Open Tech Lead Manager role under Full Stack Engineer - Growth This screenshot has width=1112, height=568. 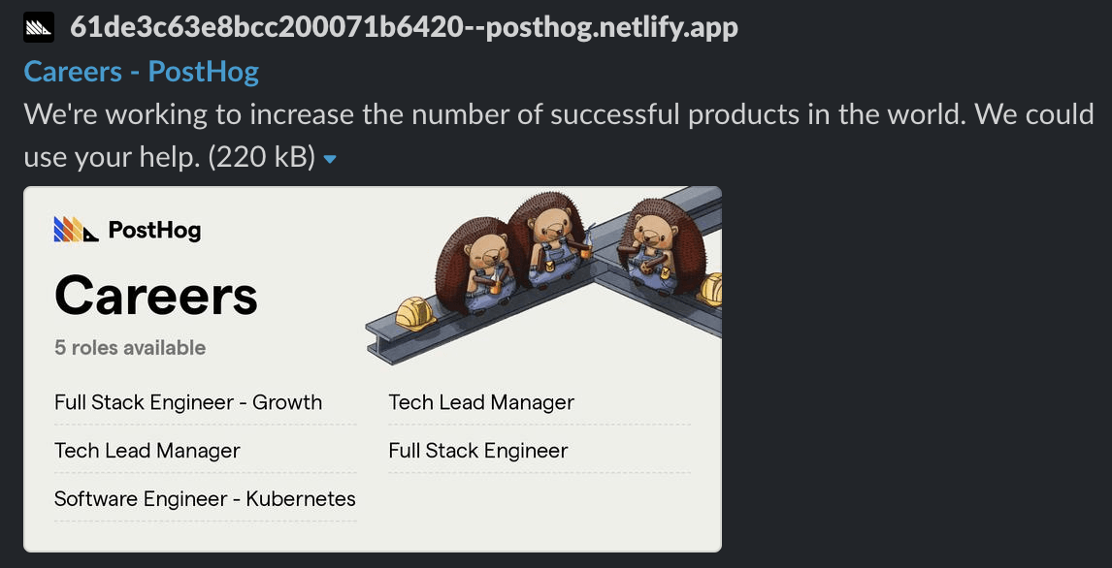click(x=147, y=451)
